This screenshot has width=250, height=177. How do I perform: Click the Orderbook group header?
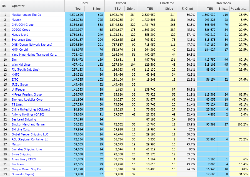pos(223,3)
